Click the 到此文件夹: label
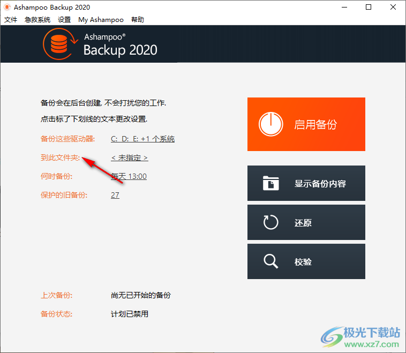This screenshot has width=406, height=353. (61, 157)
